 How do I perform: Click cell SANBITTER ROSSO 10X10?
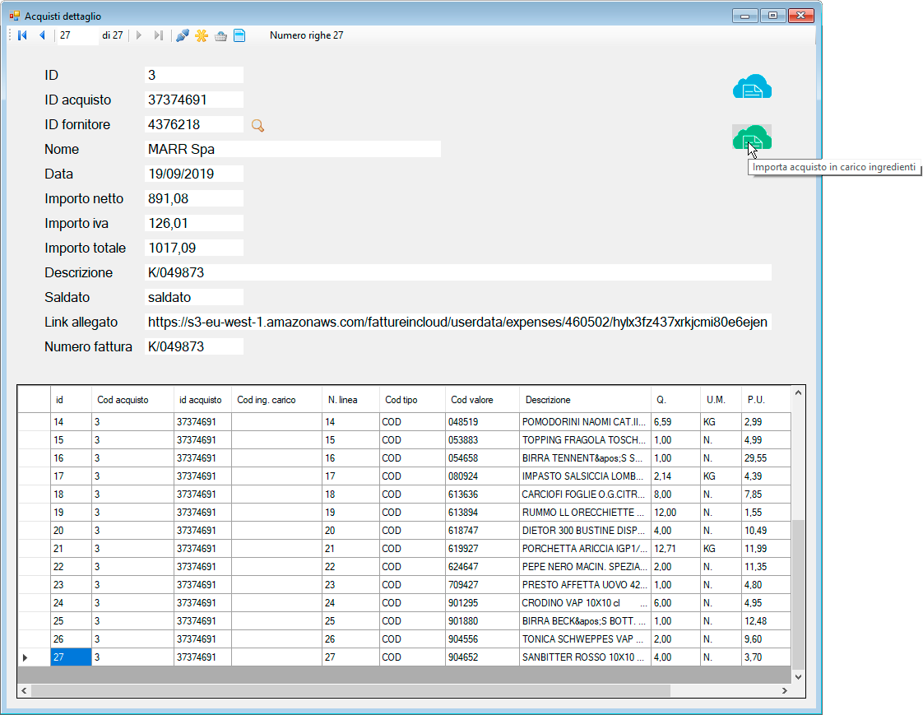coord(585,657)
